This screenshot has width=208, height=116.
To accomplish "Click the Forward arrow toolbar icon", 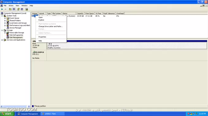I will (x=6, y=9).
